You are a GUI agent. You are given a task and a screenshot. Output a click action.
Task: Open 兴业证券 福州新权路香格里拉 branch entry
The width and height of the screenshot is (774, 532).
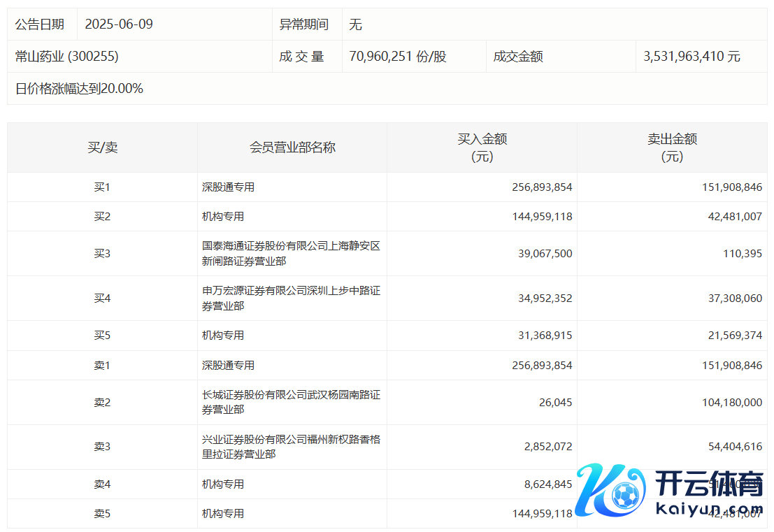coord(291,447)
